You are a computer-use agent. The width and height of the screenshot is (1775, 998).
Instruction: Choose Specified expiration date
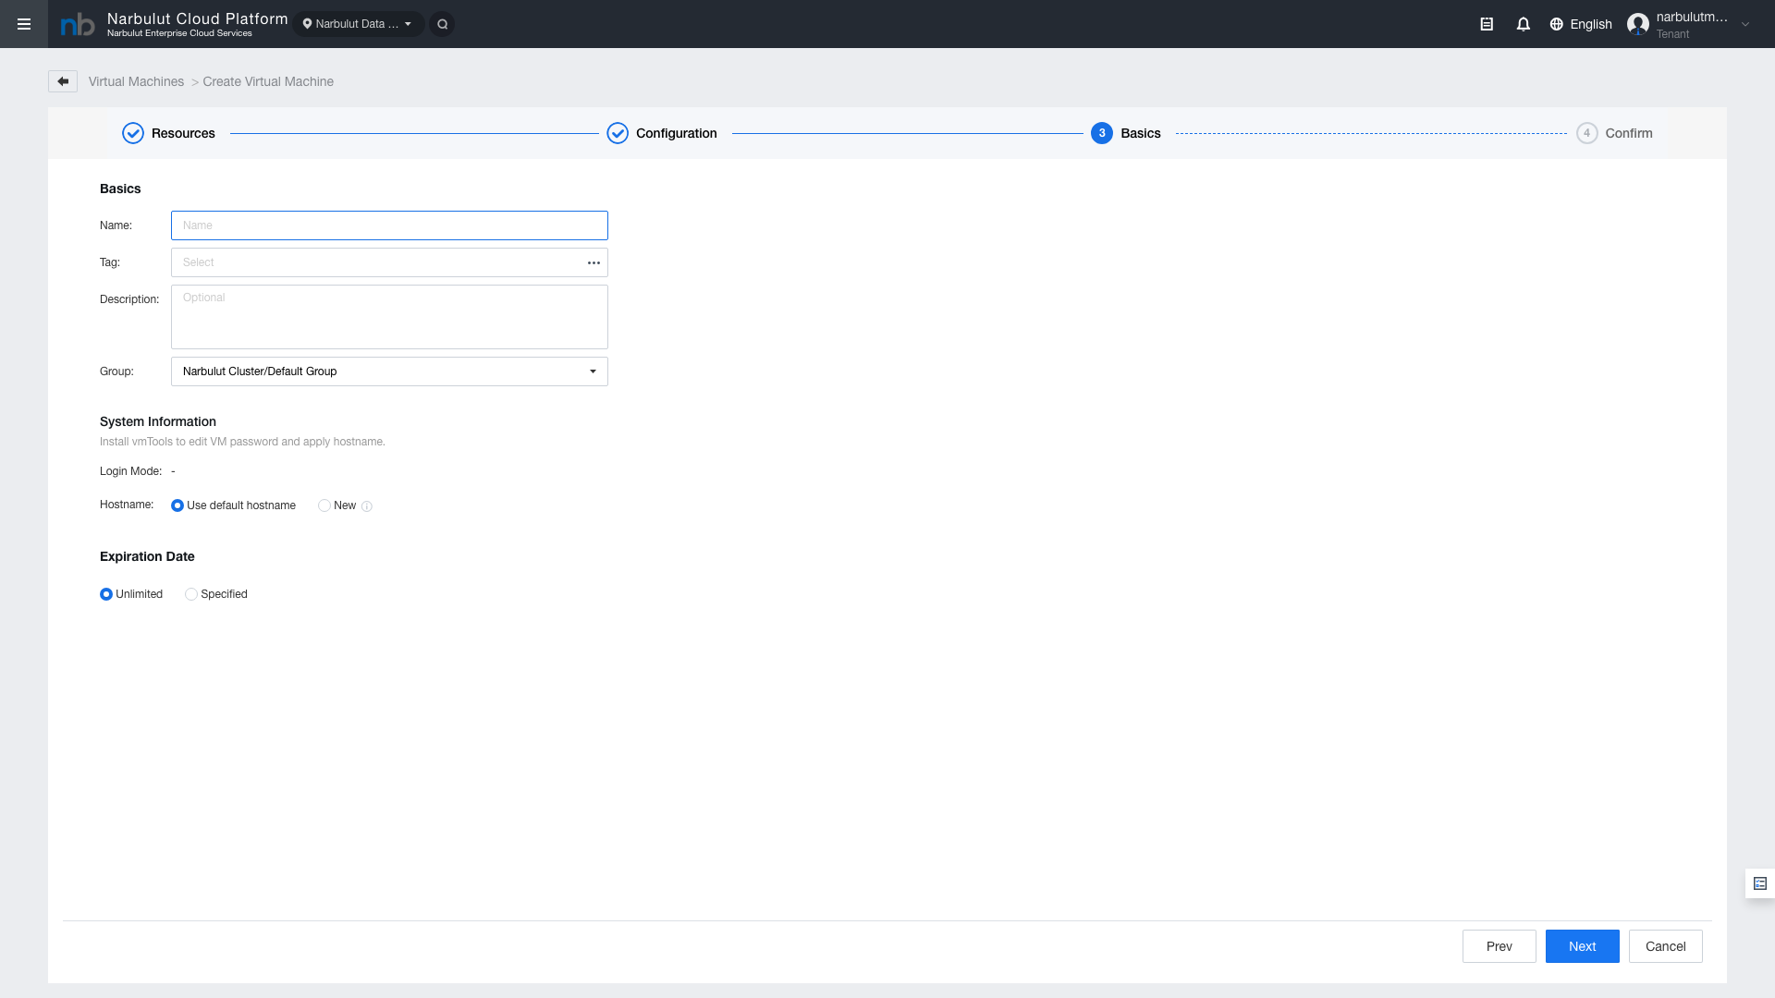pyautogui.click(x=216, y=594)
